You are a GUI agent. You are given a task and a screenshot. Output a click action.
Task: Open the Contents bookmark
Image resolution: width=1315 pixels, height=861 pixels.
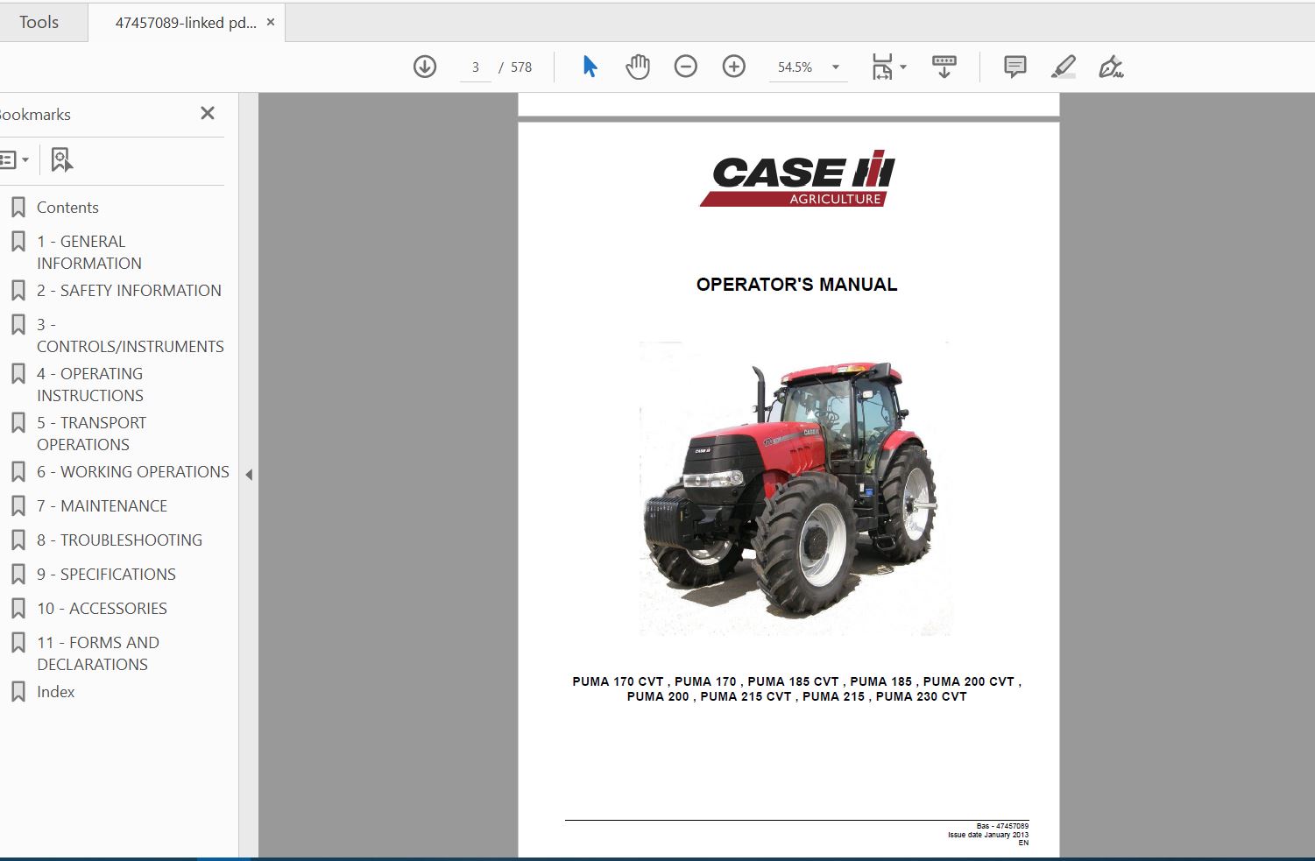[x=67, y=208]
